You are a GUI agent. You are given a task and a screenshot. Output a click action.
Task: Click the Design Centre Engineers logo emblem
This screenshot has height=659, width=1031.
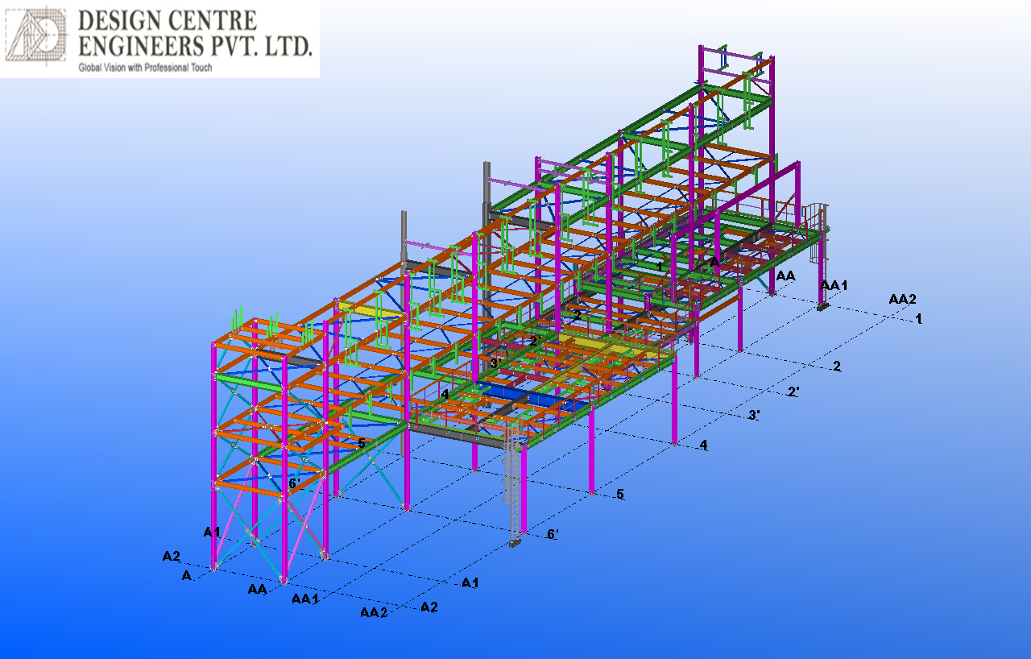tap(35, 36)
